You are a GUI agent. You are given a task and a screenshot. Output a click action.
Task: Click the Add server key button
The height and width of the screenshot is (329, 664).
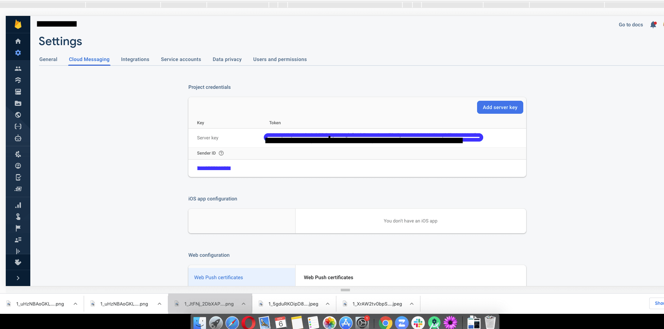coord(500,107)
